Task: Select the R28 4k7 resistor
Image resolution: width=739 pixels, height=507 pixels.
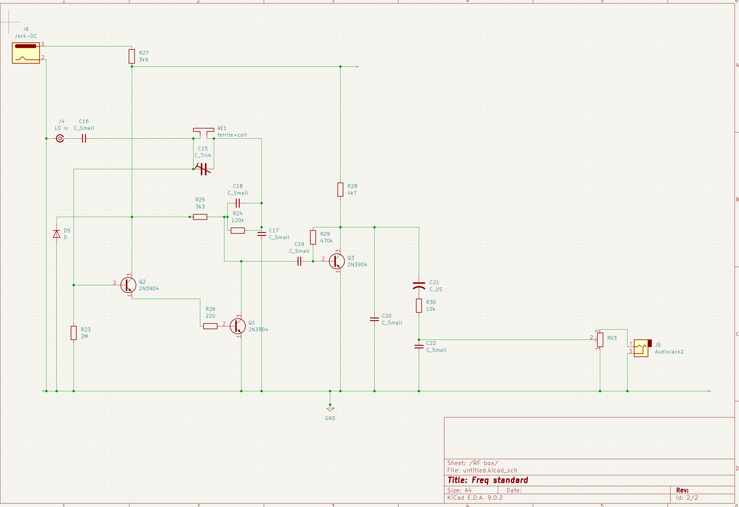Action: tap(340, 189)
